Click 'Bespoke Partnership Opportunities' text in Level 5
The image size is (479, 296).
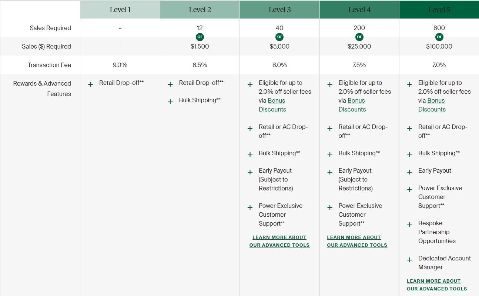tap(437, 232)
